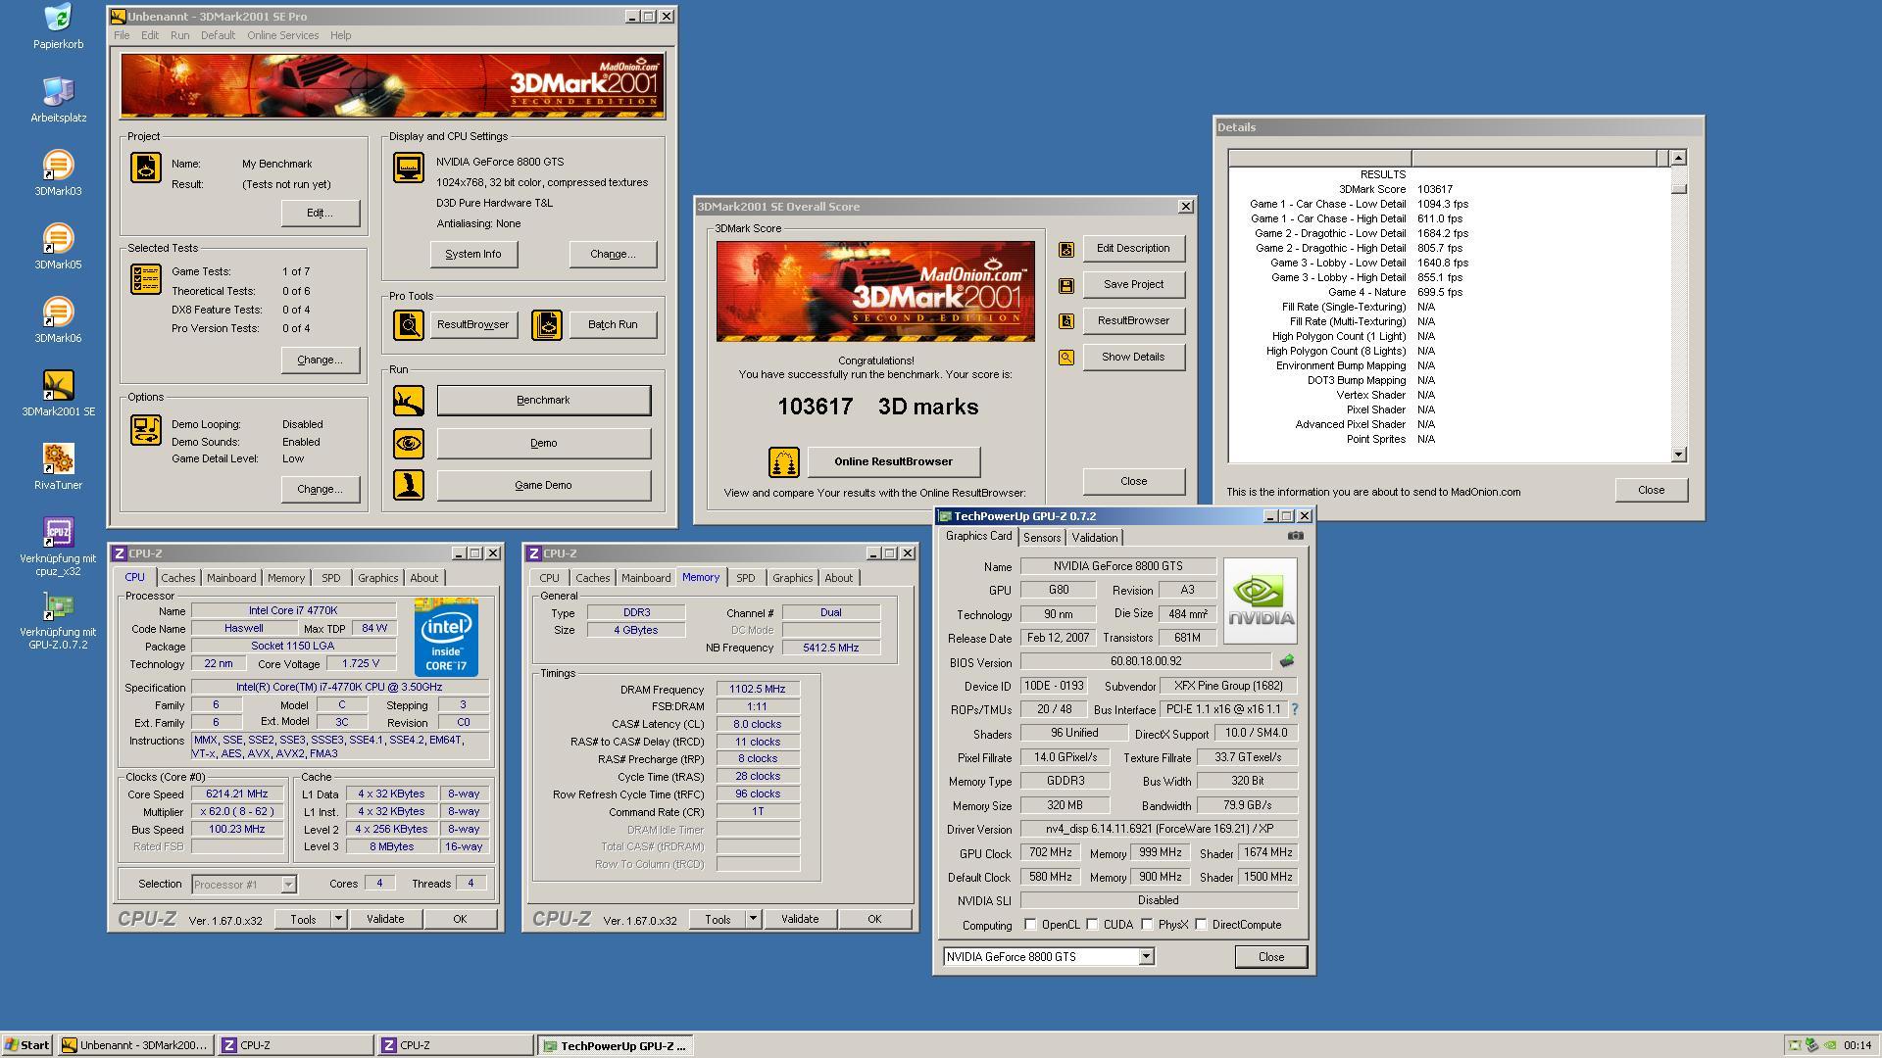Click the Show Details button

click(x=1133, y=357)
